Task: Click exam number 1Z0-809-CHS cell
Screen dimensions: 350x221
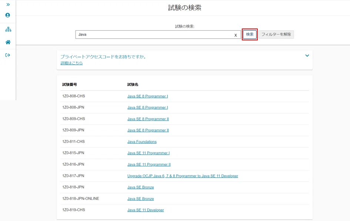Action: tap(74, 118)
